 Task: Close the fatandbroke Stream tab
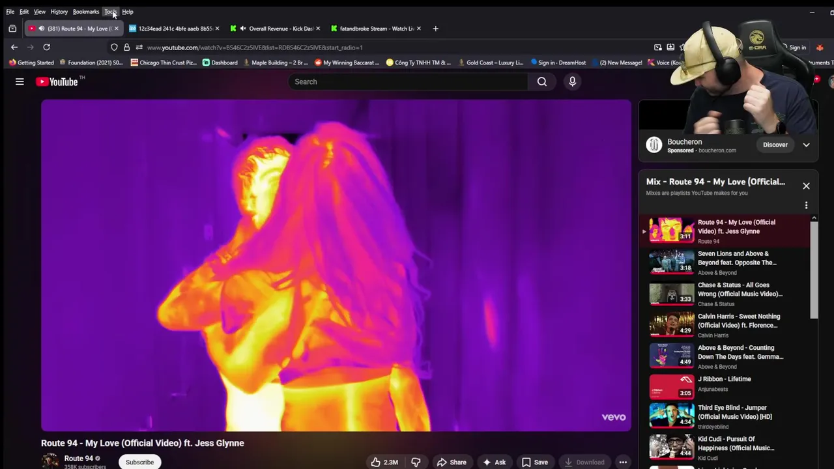coord(418,29)
